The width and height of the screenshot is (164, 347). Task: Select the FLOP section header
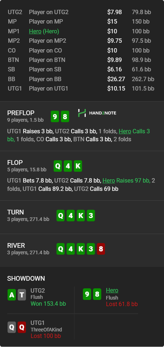click(15, 163)
